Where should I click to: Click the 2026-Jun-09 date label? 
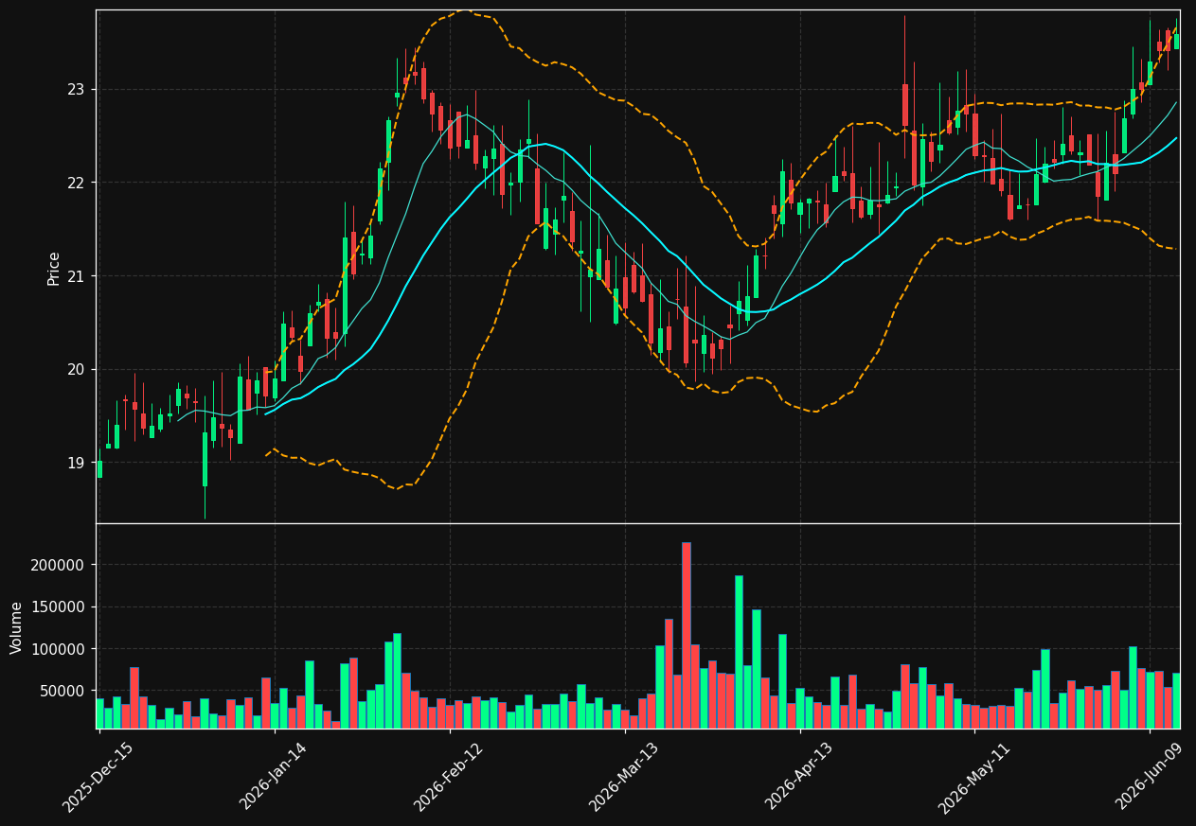pos(1149,777)
